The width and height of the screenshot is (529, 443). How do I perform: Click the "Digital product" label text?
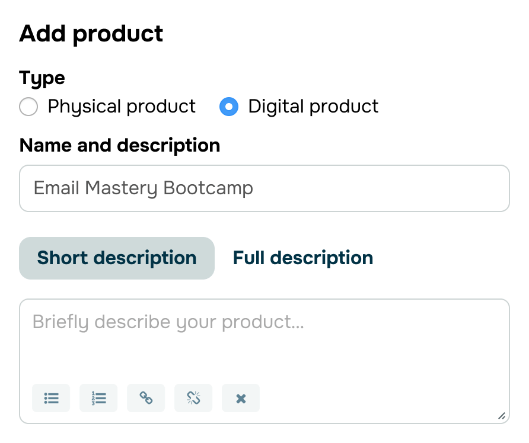pos(313,107)
